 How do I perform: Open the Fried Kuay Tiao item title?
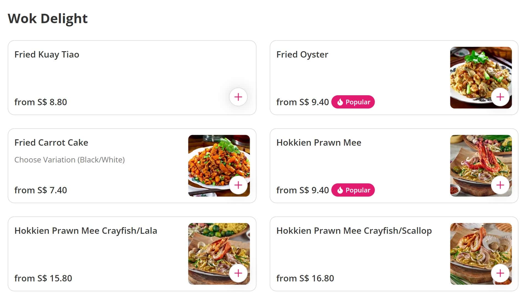47,55
